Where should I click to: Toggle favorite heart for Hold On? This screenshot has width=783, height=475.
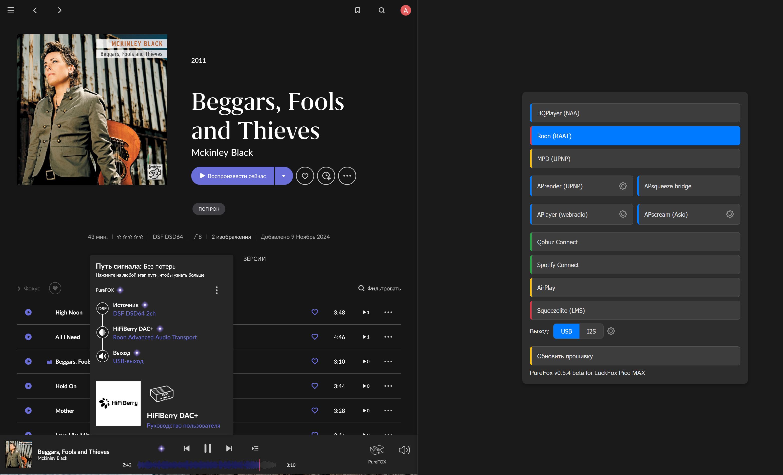315,386
